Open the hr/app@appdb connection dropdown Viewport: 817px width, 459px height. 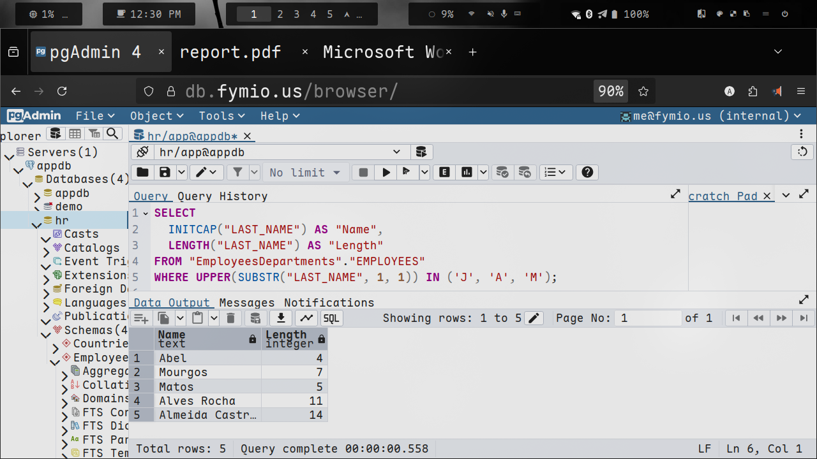coord(281,152)
